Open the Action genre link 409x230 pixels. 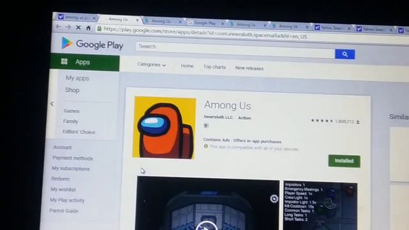tap(244, 118)
